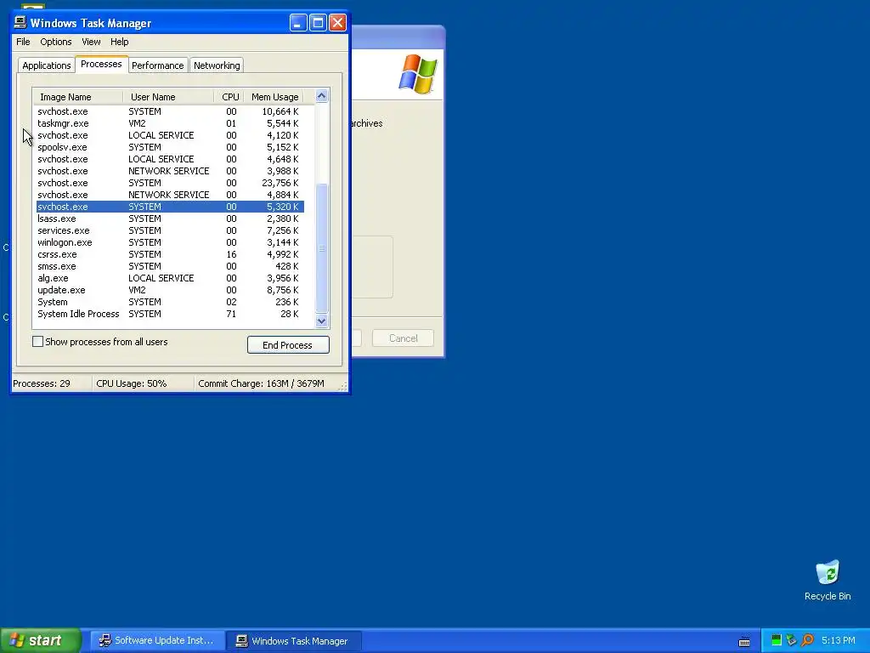This screenshot has height=653, width=870.
Task: Switch to the Networking tab
Action: click(217, 65)
